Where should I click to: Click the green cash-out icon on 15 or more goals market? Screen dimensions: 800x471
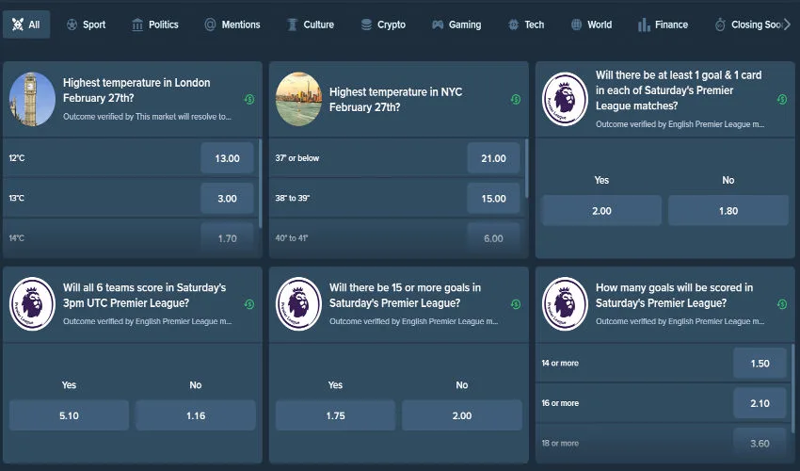click(516, 304)
